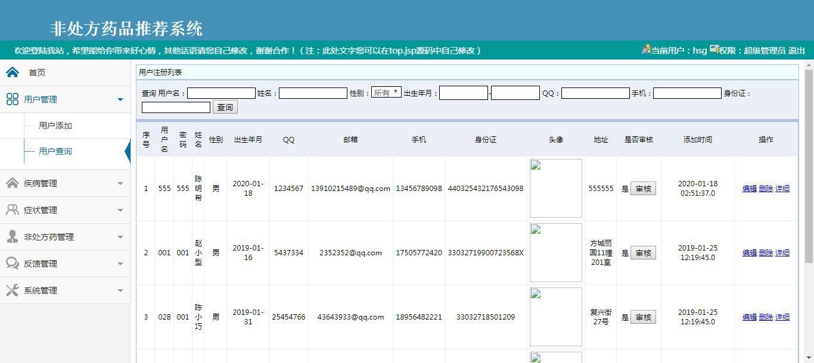814x363 pixels.
Task: Expand the 疾病管理 menu arrow
Action: click(120, 183)
